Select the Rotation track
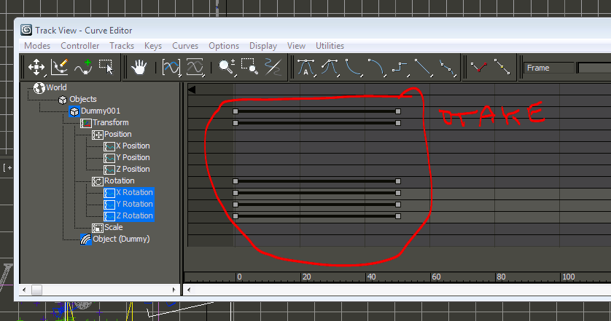The width and height of the screenshot is (611, 321). 120,181
